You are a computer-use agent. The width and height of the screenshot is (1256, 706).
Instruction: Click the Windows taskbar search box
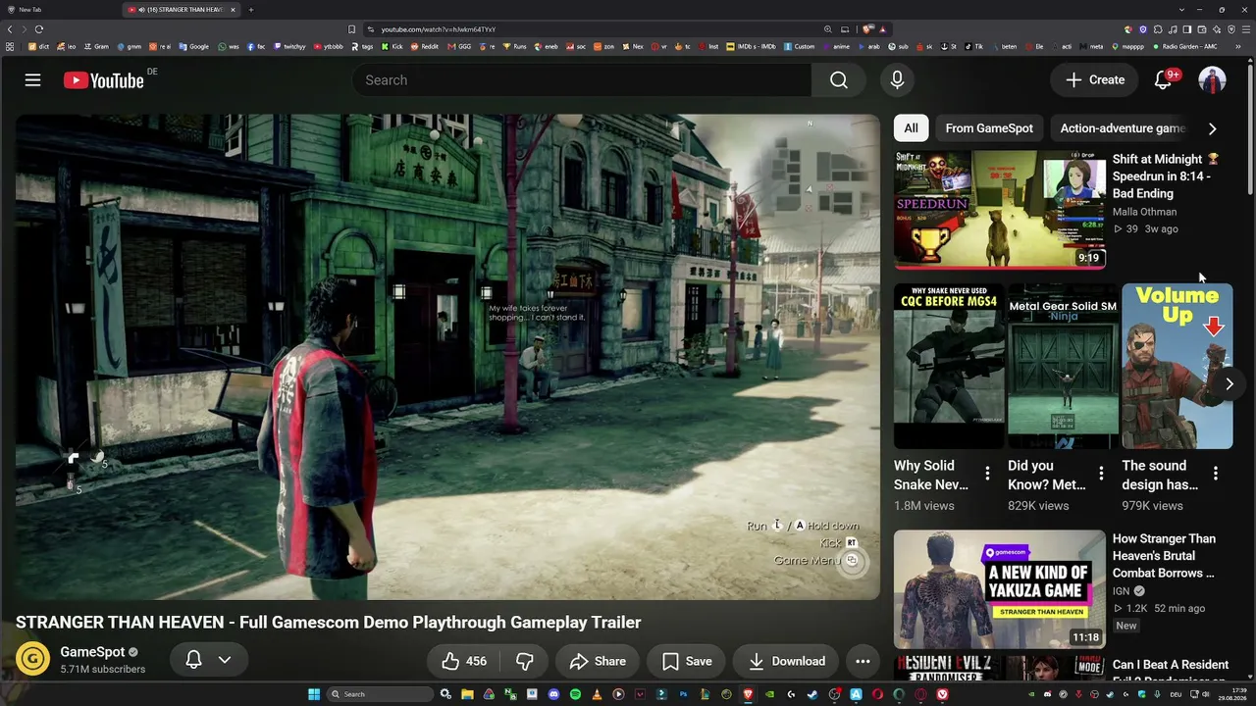pos(380,694)
